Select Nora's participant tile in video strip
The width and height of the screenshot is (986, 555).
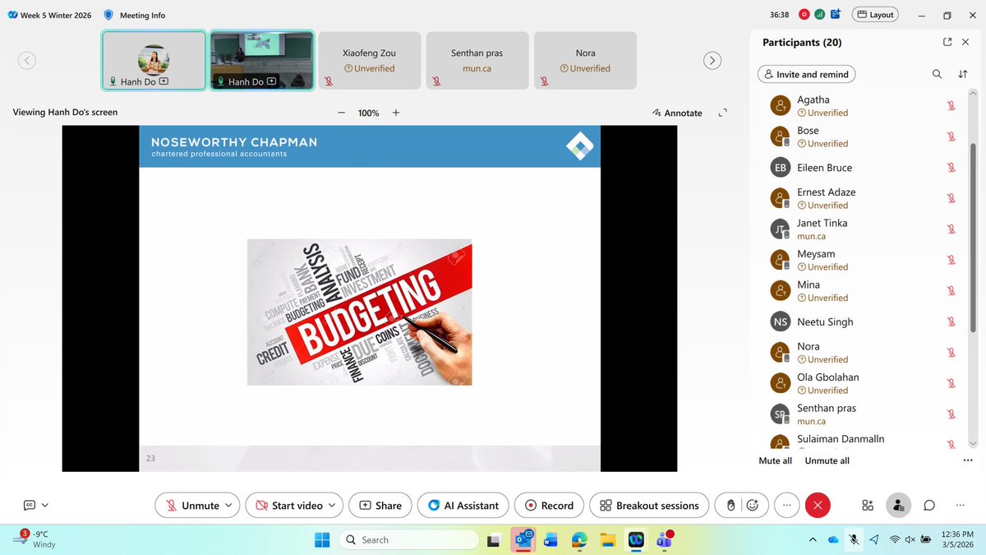tap(585, 60)
